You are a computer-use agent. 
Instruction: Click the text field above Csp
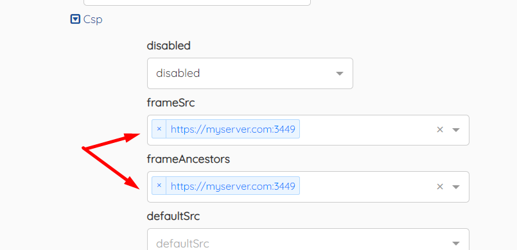tap(197, 3)
